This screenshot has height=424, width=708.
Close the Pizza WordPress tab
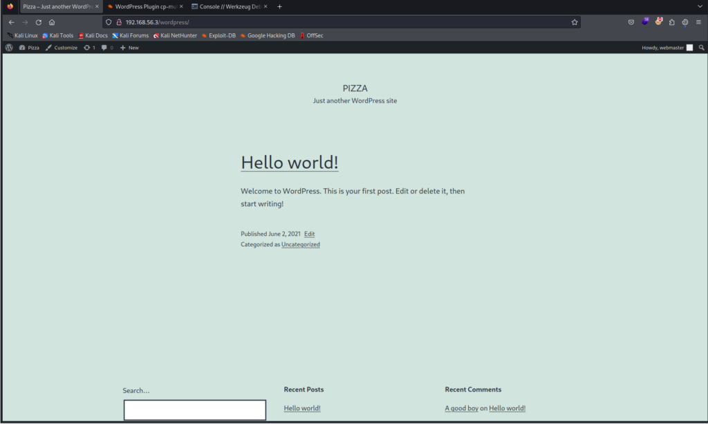tap(97, 6)
